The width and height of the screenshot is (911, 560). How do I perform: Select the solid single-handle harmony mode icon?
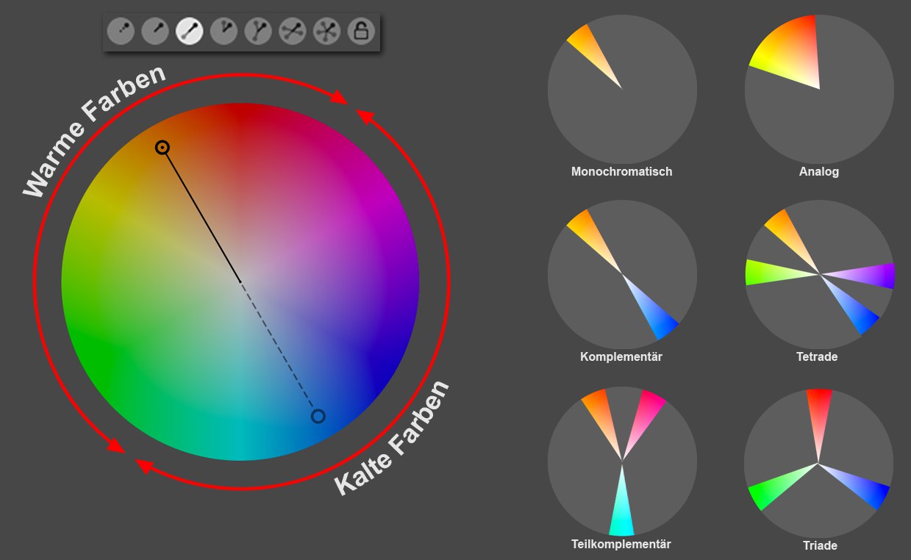point(154,31)
